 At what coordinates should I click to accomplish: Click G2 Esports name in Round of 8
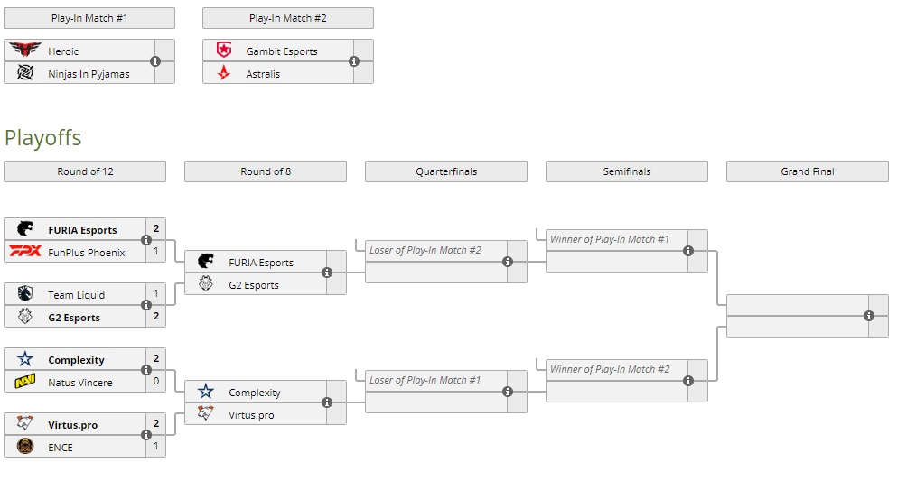coord(254,285)
